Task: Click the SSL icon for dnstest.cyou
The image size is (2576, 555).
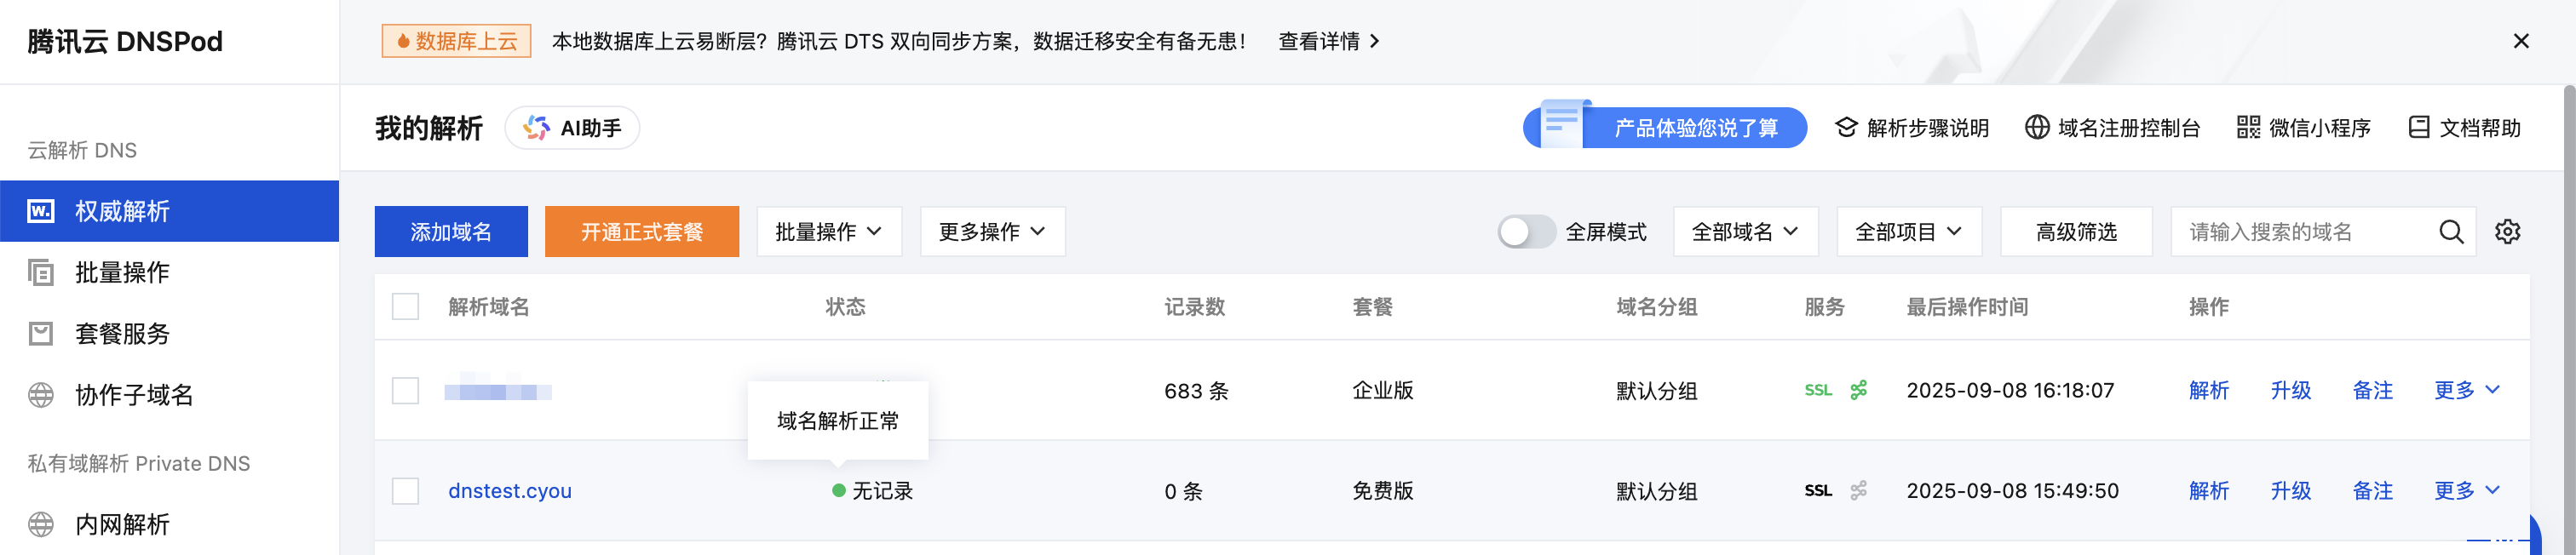Action: tap(1818, 490)
